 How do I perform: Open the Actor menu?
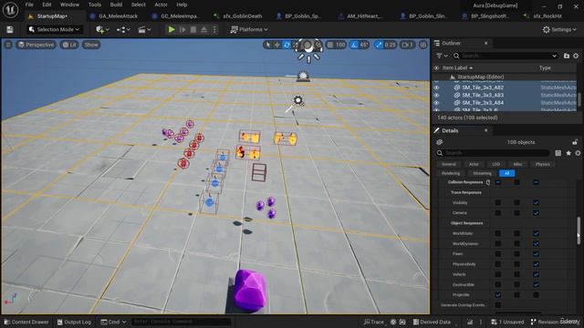pyautogui.click(x=161, y=5)
